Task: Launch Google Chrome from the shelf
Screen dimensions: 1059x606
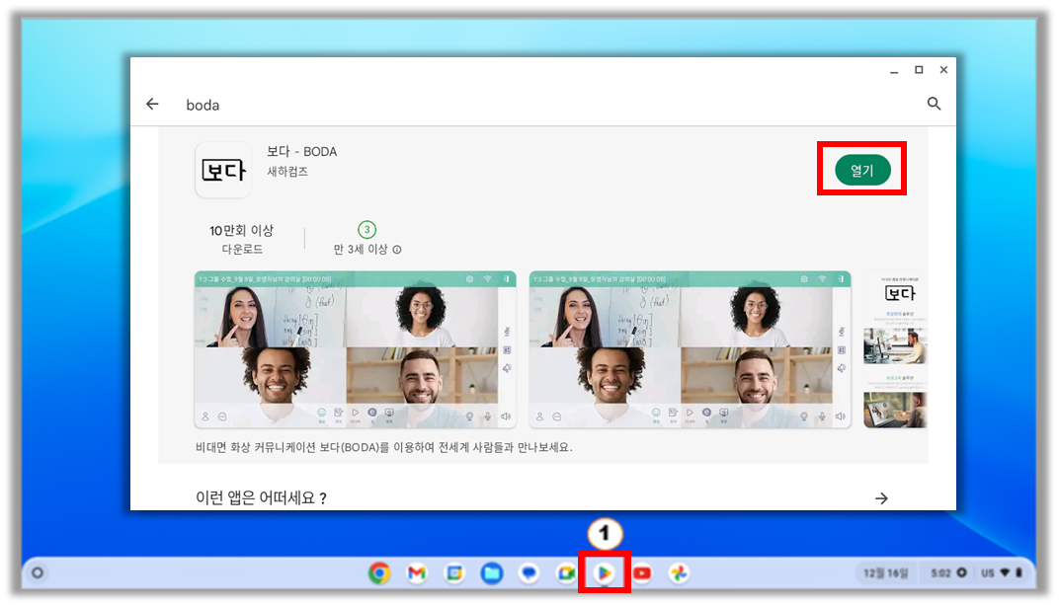Action: click(x=379, y=573)
